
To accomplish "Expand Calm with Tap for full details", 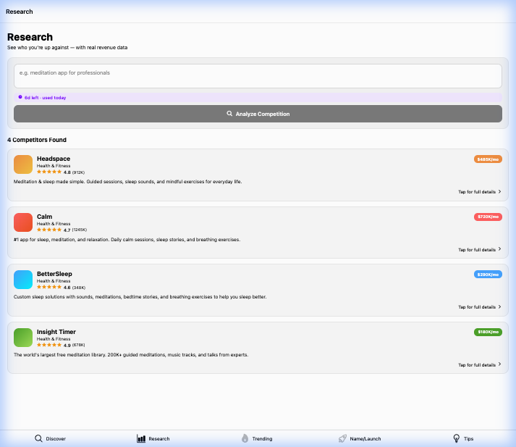I will point(479,250).
